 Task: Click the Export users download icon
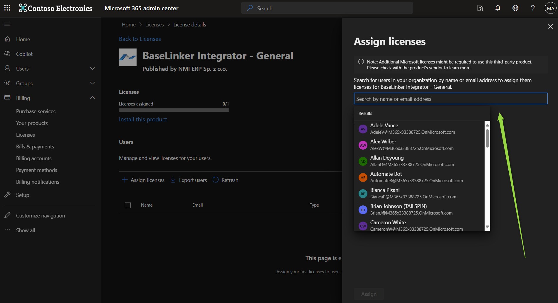[x=173, y=180]
